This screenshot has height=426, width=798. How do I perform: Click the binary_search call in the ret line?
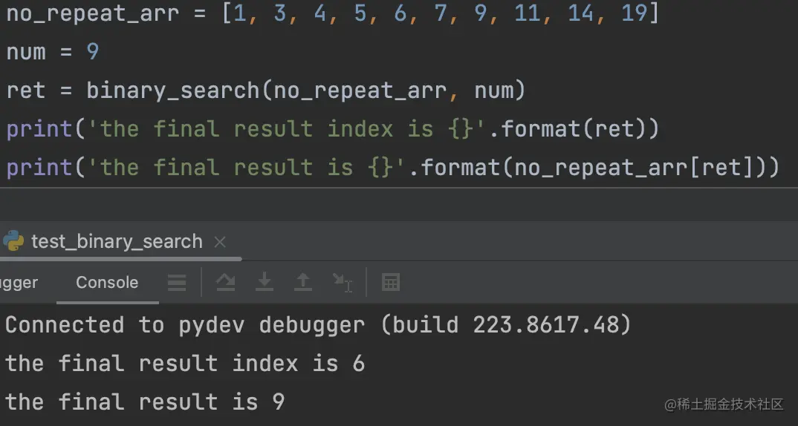pos(305,91)
